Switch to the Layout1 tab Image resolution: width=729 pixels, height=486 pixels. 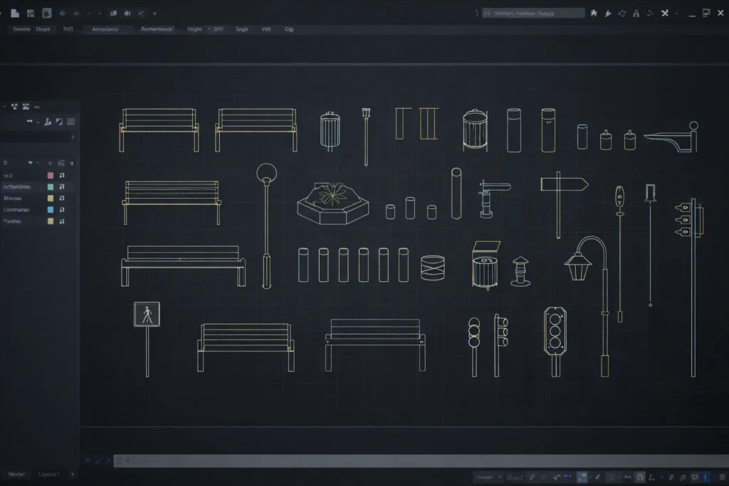48,474
